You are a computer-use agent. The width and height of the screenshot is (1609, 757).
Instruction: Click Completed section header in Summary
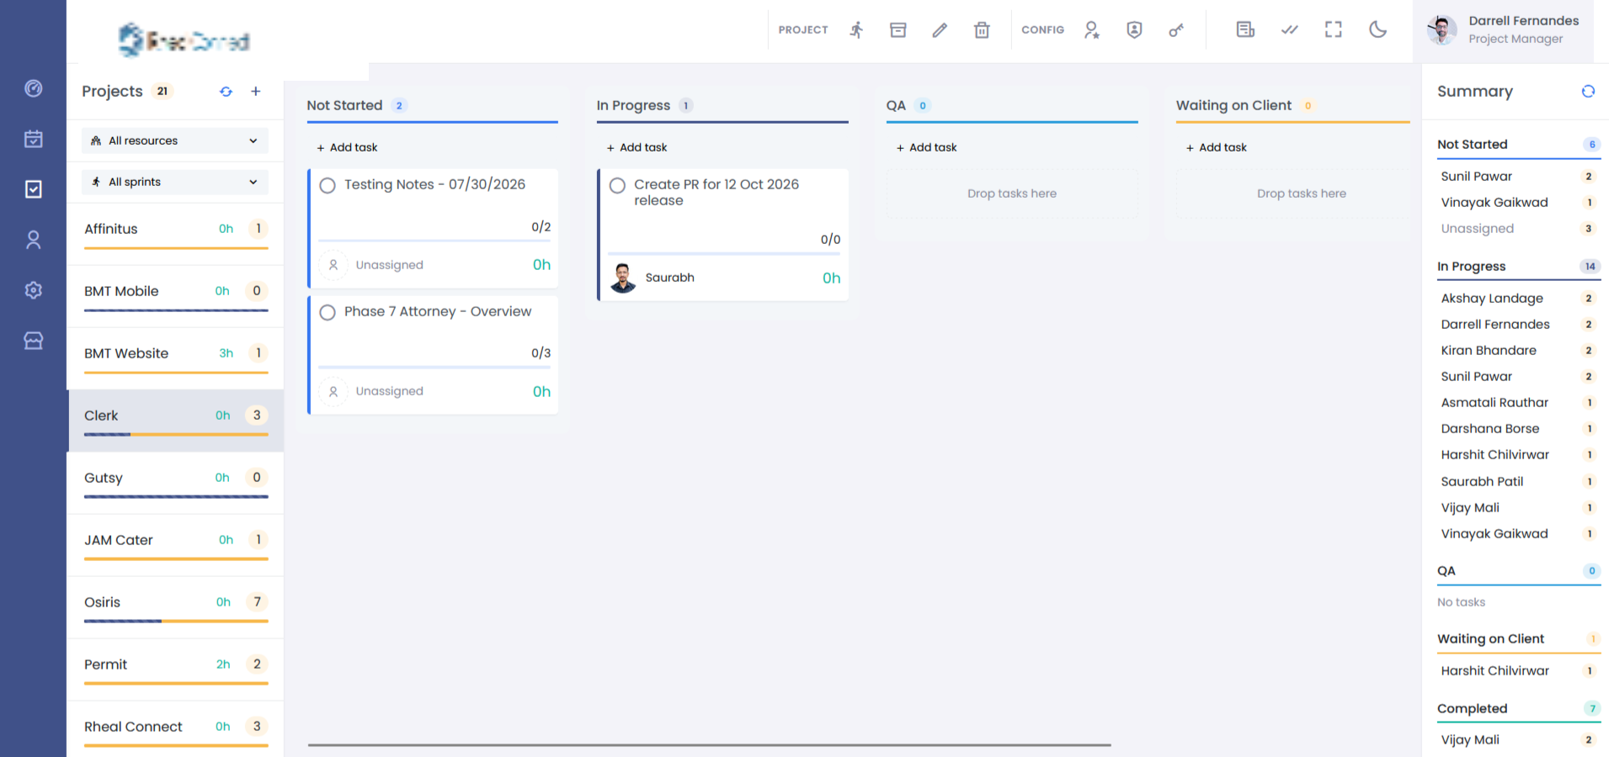pyautogui.click(x=1518, y=709)
